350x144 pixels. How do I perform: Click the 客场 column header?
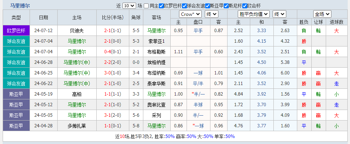[157, 18]
